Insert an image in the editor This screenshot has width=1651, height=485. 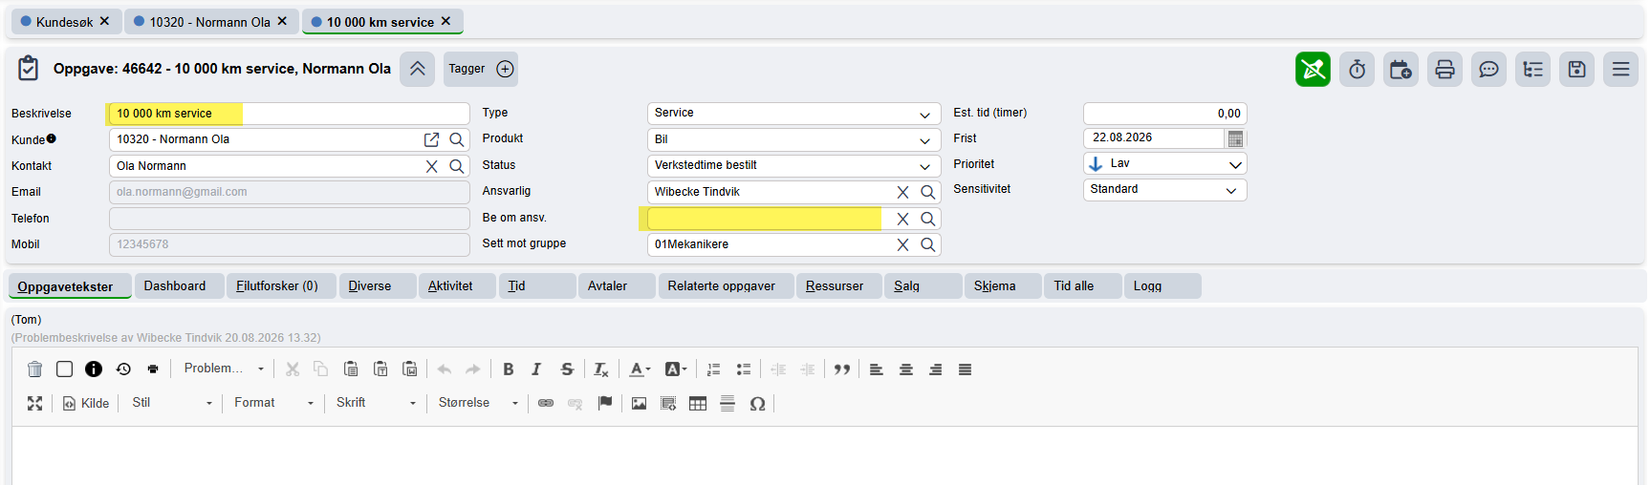pos(639,403)
